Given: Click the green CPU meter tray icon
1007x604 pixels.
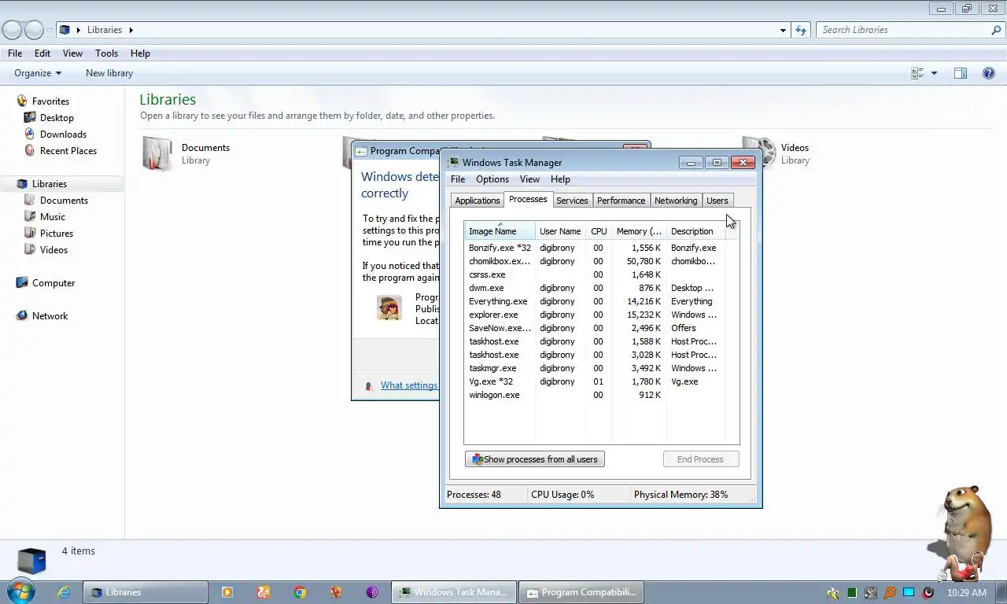Looking at the screenshot, I should click(852, 593).
